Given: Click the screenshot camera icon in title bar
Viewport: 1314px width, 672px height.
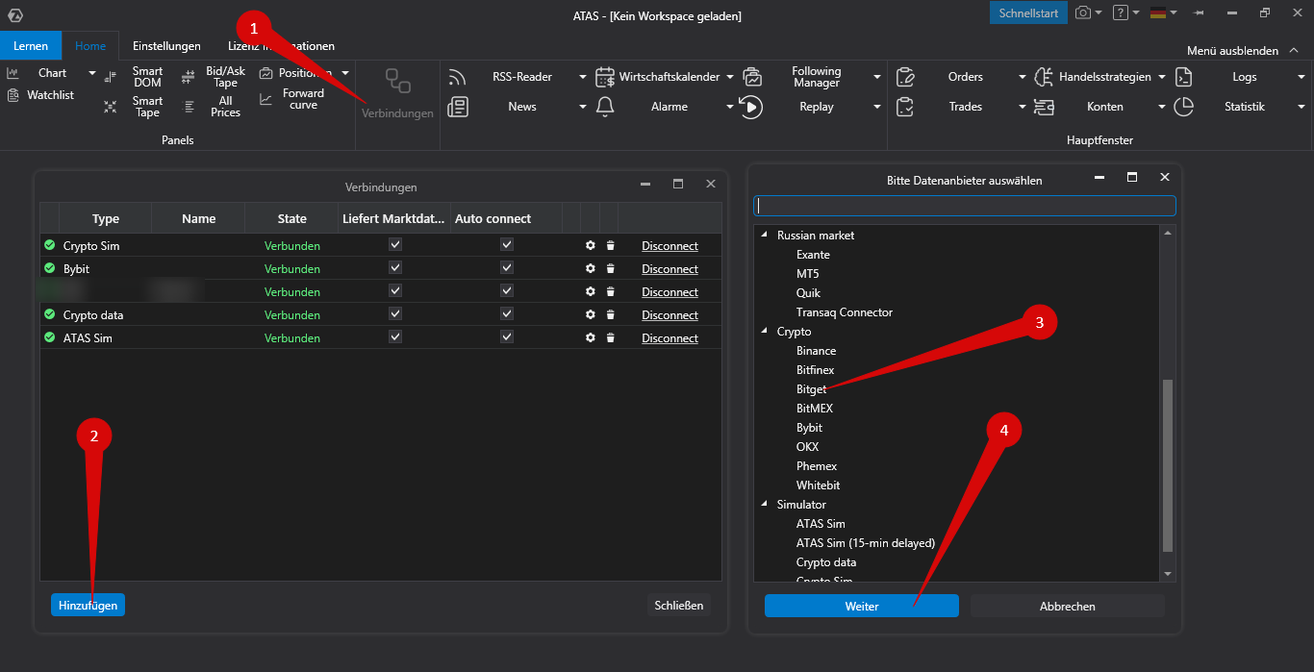Looking at the screenshot, I should coord(1084,12).
